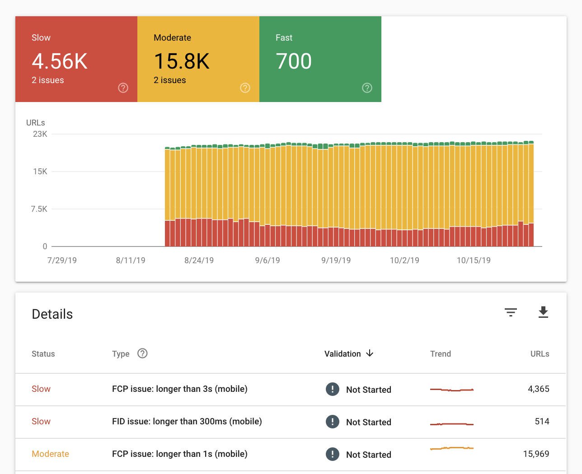Click the help icon on the Fast card

click(367, 88)
